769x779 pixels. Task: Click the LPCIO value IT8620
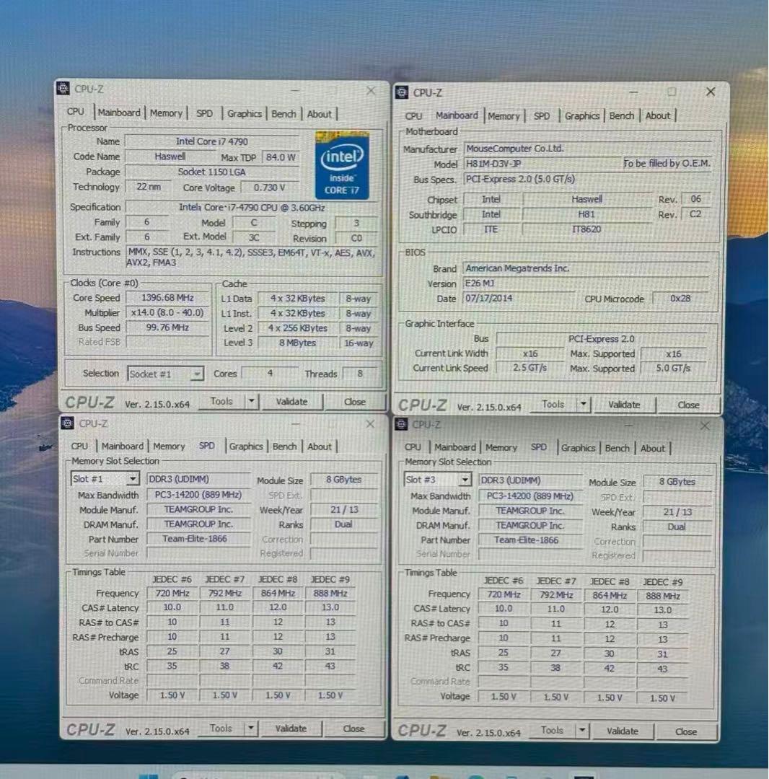tap(586, 229)
